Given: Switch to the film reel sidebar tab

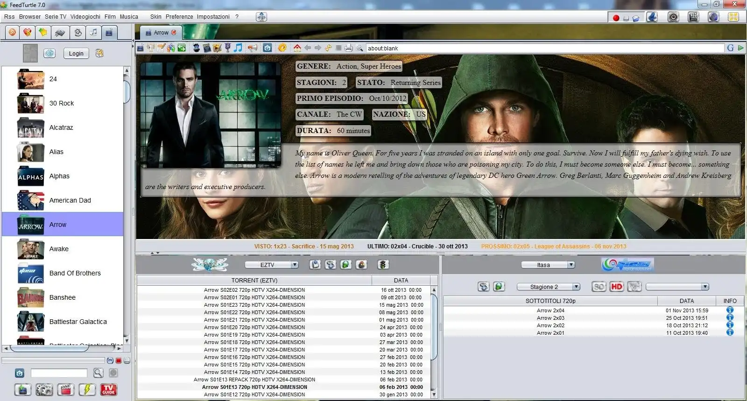Looking at the screenshot, I should (x=78, y=33).
